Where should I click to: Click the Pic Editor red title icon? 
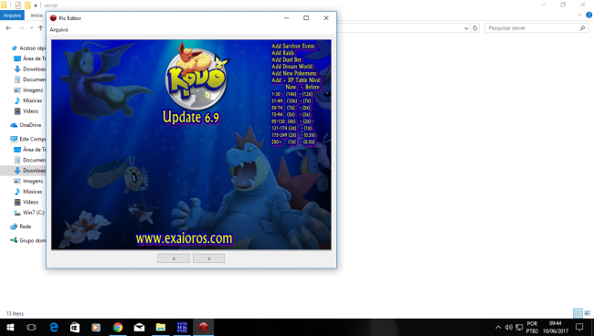tap(53, 17)
